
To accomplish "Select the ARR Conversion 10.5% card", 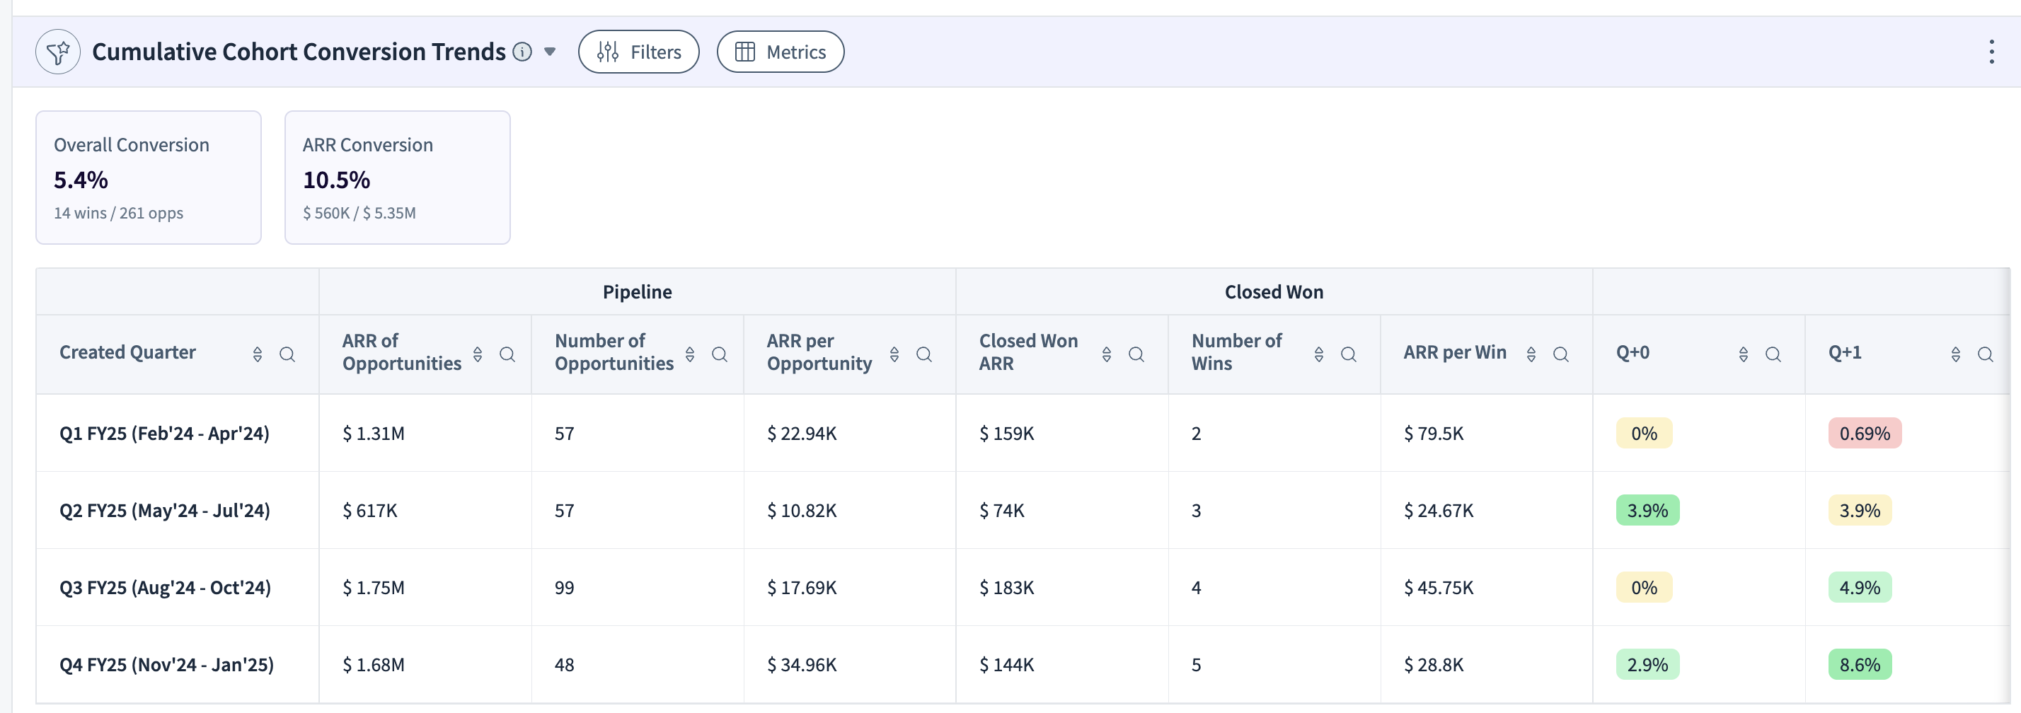I will [398, 178].
